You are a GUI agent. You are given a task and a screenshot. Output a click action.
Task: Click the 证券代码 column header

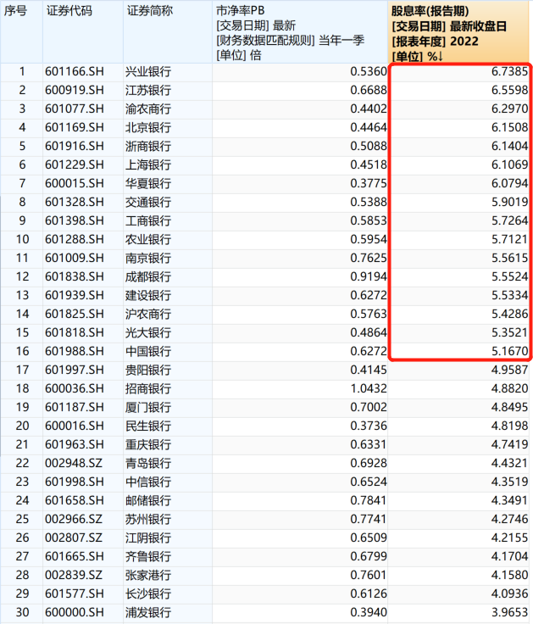[x=83, y=32]
